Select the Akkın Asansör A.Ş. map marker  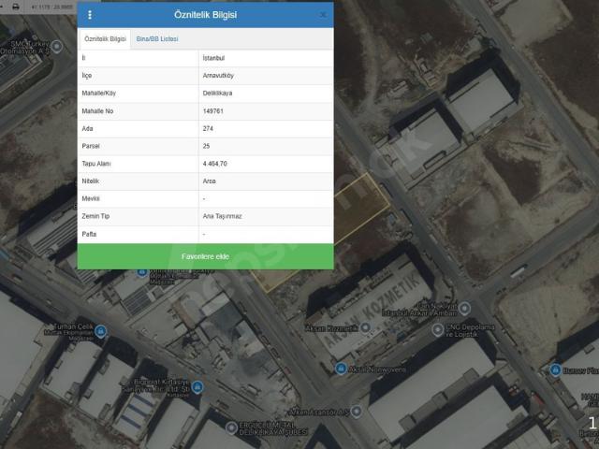coord(356,412)
